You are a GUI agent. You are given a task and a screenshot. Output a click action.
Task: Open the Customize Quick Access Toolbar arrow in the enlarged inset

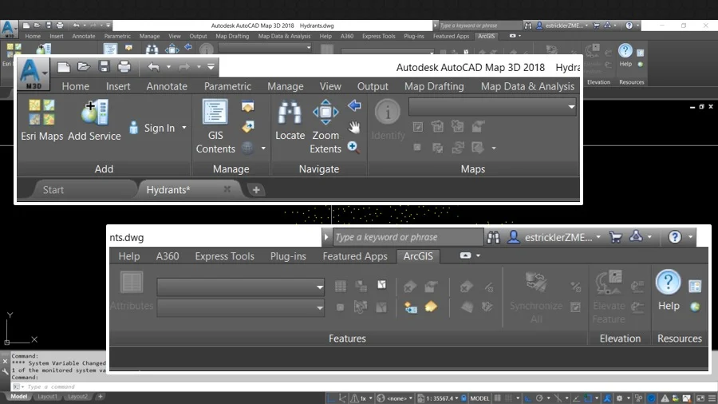211,67
